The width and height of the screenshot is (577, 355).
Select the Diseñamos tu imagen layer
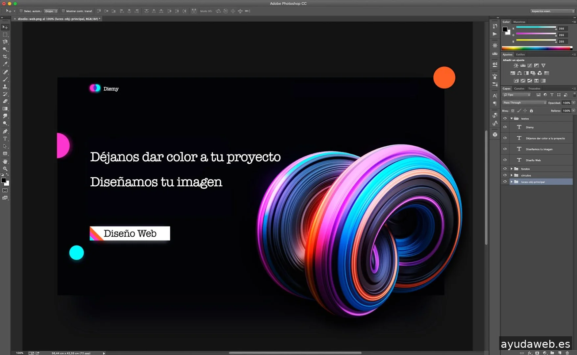point(539,149)
